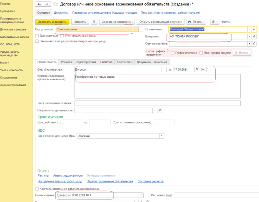The height and width of the screenshot is (202, 259).
Task: Click Записать и закрыть button
Action: click(52, 22)
